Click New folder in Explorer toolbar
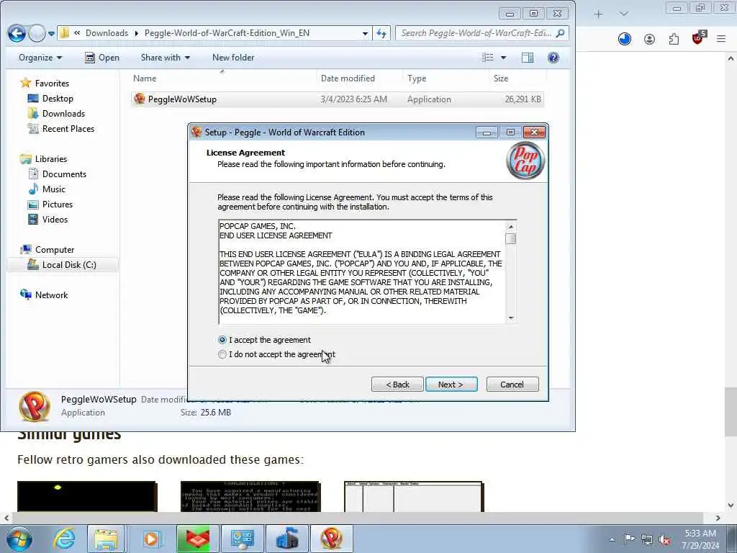The height and width of the screenshot is (553, 737). point(233,58)
